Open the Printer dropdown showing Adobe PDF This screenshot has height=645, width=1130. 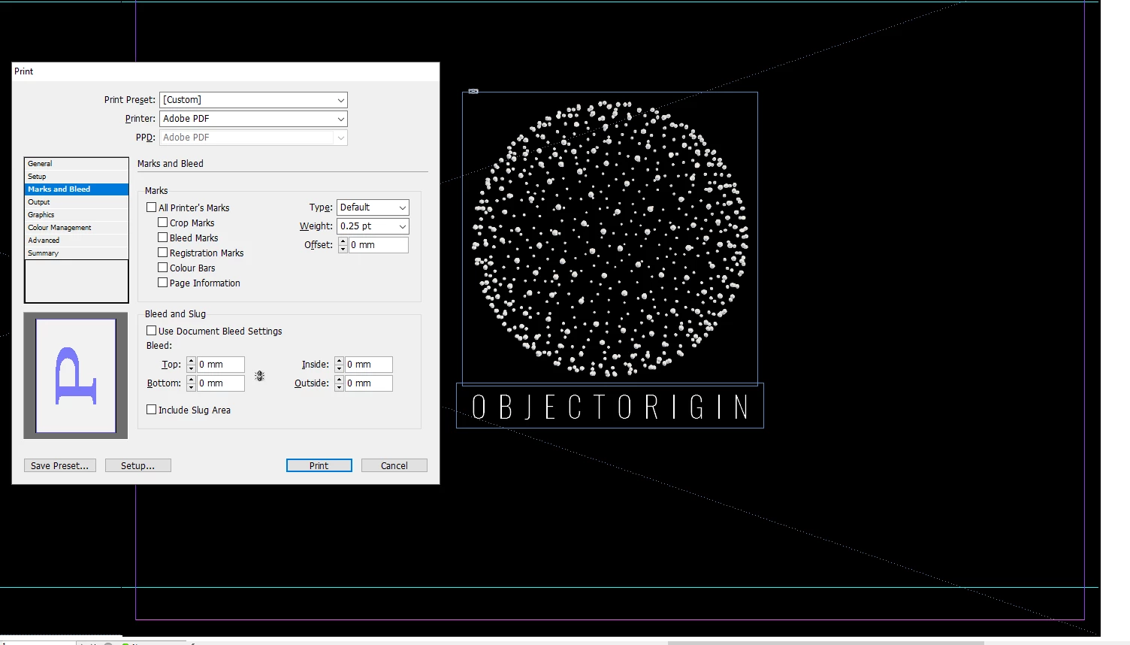coord(254,119)
